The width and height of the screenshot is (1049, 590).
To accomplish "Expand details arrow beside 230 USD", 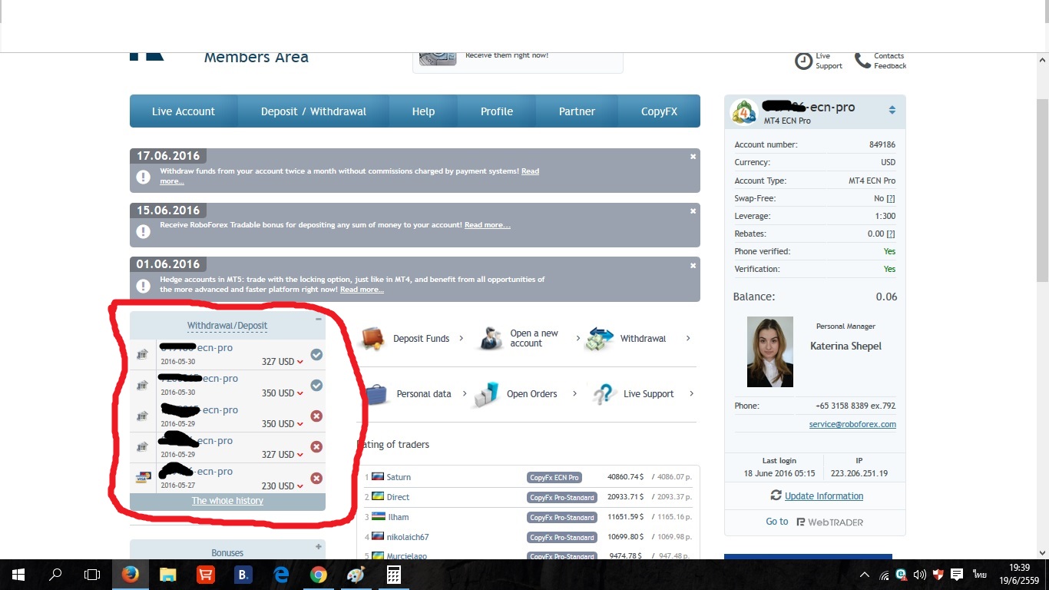I will click(x=300, y=486).
